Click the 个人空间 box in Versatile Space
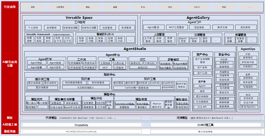This screenshot has width=265, height=136. pos(33,27)
